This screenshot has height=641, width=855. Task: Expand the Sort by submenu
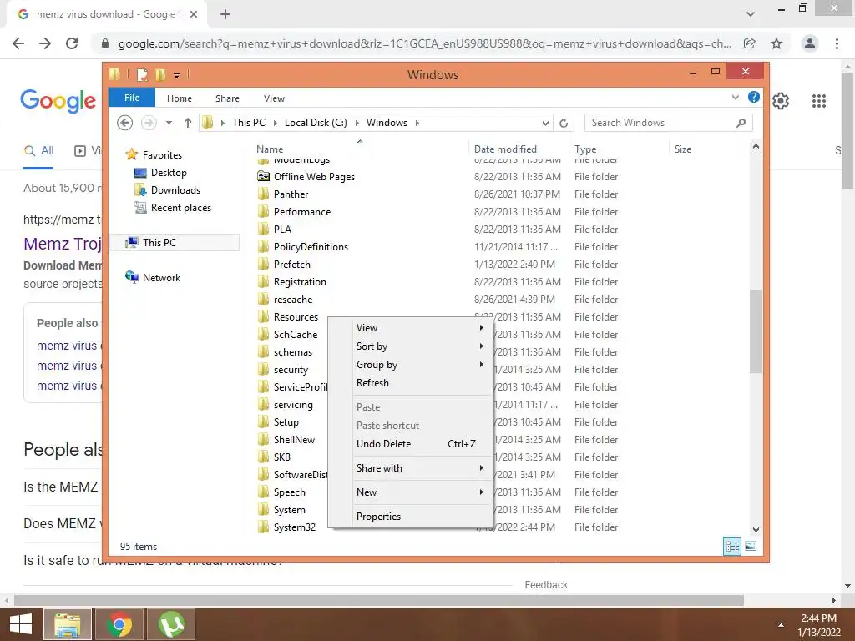(410, 346)
